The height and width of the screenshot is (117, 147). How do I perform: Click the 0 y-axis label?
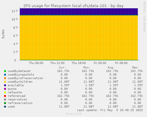[15, 60]
